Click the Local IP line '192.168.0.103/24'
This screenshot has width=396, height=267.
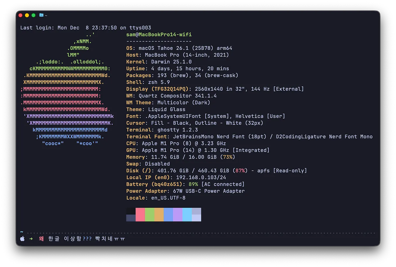176,177
